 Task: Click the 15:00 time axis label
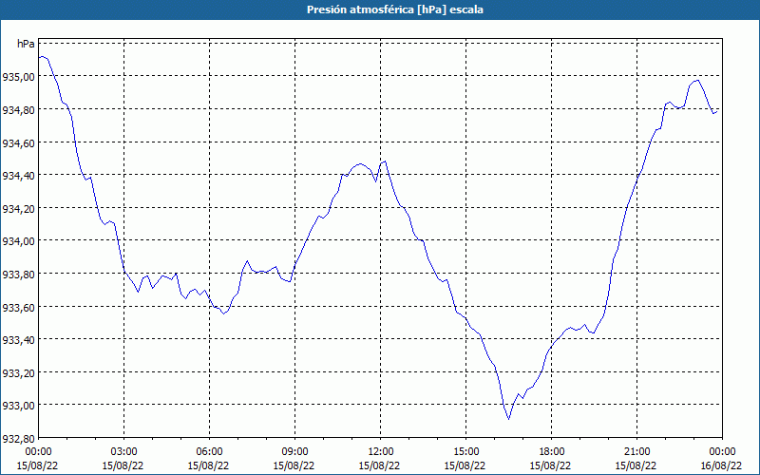click(466, 451)
